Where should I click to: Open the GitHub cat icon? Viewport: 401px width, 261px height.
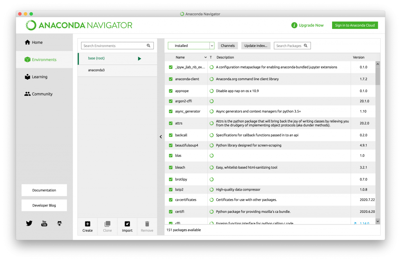point(60,223)
